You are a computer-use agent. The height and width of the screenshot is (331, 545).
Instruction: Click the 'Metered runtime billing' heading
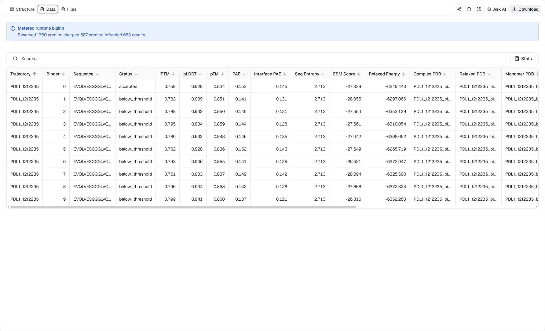pyautogui.click(x=41, y=28)
